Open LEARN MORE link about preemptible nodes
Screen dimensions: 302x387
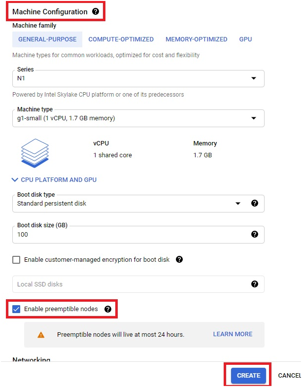(233, 334)
